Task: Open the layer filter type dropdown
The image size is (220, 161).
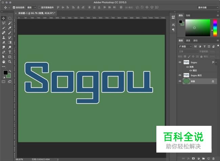Action: pos(185,46)
